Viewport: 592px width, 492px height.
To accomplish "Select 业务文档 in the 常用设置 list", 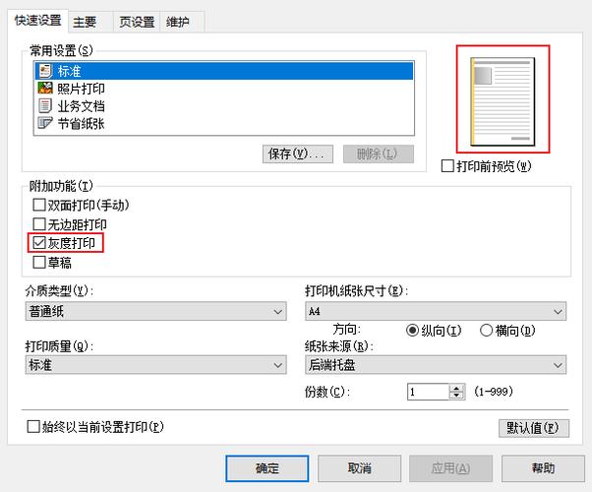I will click(x=224, y=106).
